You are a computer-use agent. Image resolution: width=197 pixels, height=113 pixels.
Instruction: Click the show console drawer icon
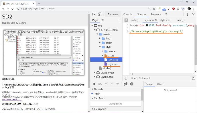pos(194,78)
